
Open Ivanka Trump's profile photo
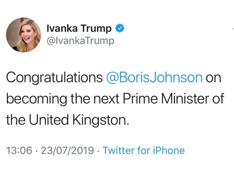tap(23, 35)
